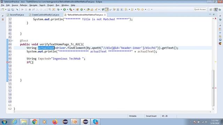
Task: Open the Window menu
Action: (x=65, y=5)
